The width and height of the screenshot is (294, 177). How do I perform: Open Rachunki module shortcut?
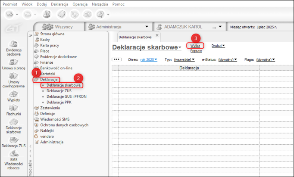coord(13,110)
